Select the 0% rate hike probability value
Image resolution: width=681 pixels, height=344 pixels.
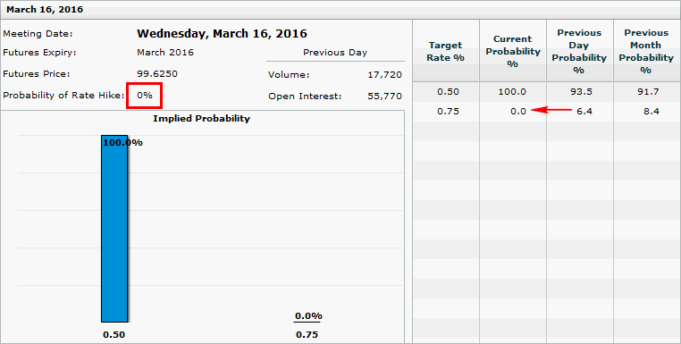(145, 95)
